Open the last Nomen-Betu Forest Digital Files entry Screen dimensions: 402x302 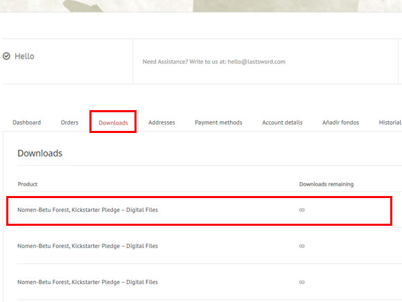(x=88, y=282)
